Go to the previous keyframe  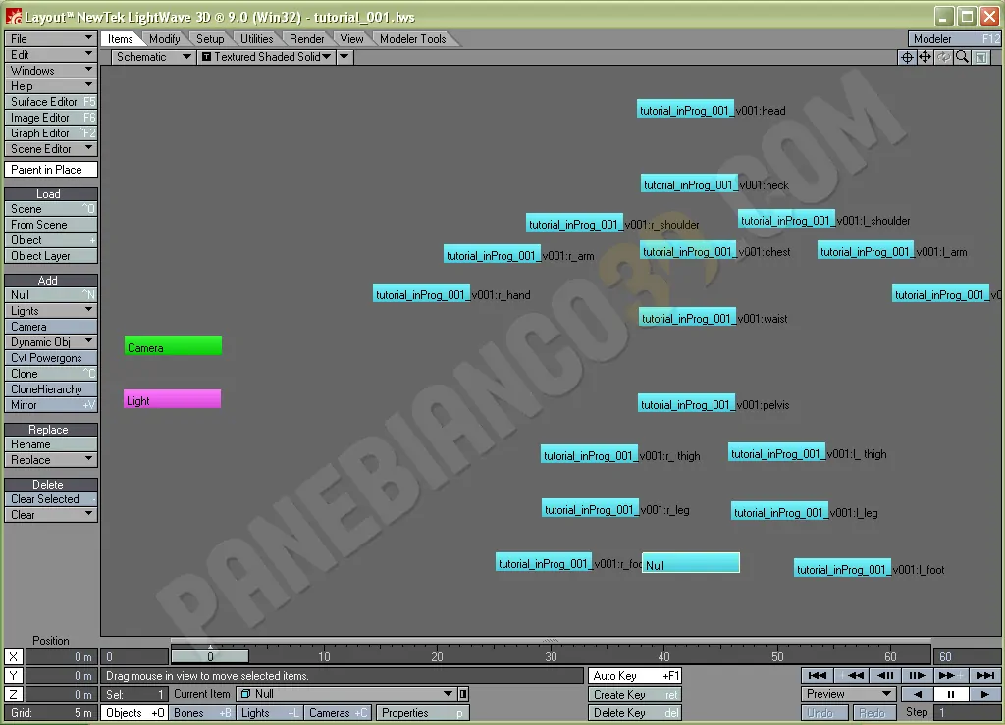point(851,675)
